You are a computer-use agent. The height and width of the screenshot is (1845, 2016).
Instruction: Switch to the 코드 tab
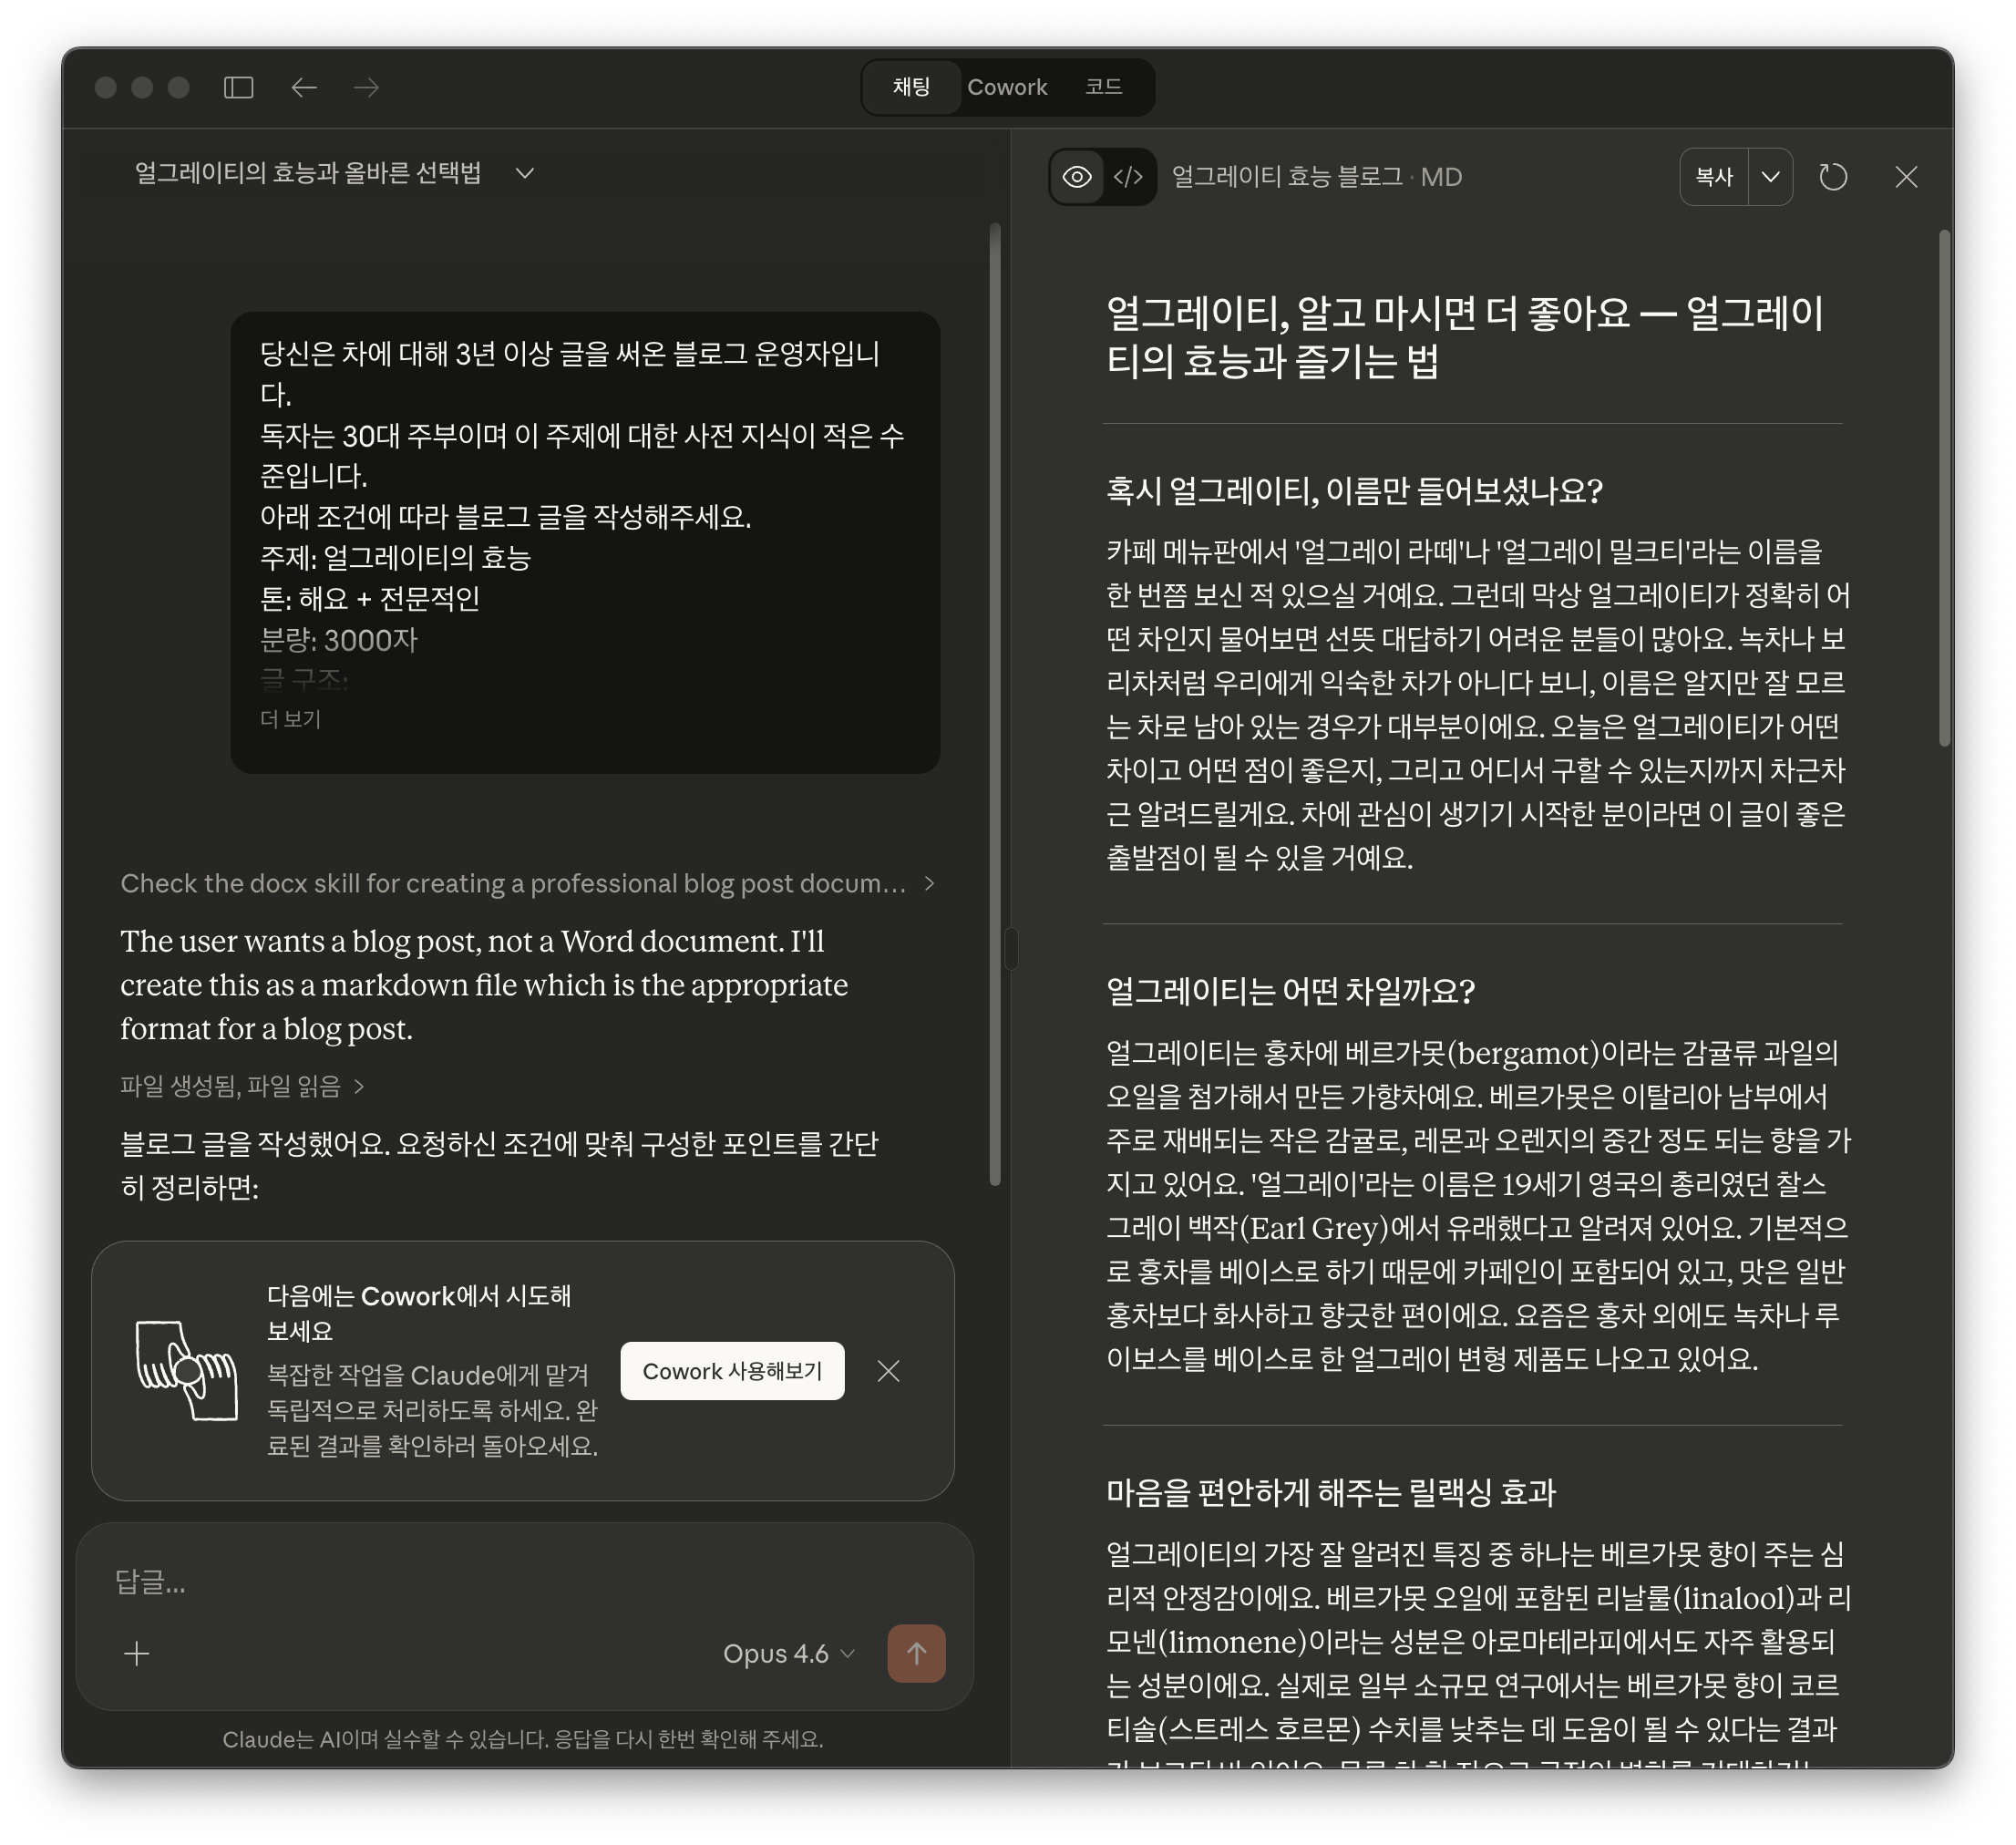pyautogui.click(x=1103, y=88)
